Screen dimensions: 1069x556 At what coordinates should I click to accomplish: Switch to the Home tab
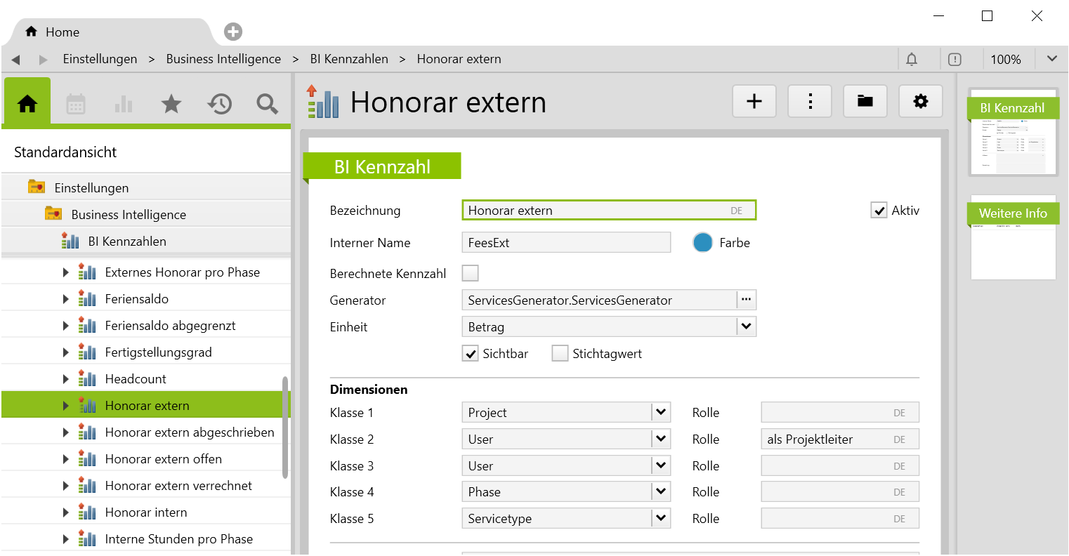coord(53,32)
